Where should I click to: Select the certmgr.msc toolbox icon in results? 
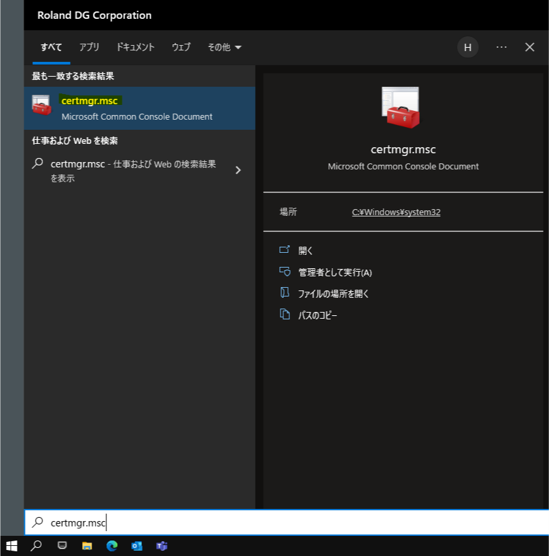pos(42,105)
